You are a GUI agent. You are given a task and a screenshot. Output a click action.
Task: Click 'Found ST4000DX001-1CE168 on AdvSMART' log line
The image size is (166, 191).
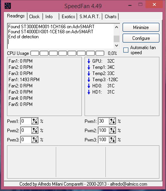click(x=51, y=32)
